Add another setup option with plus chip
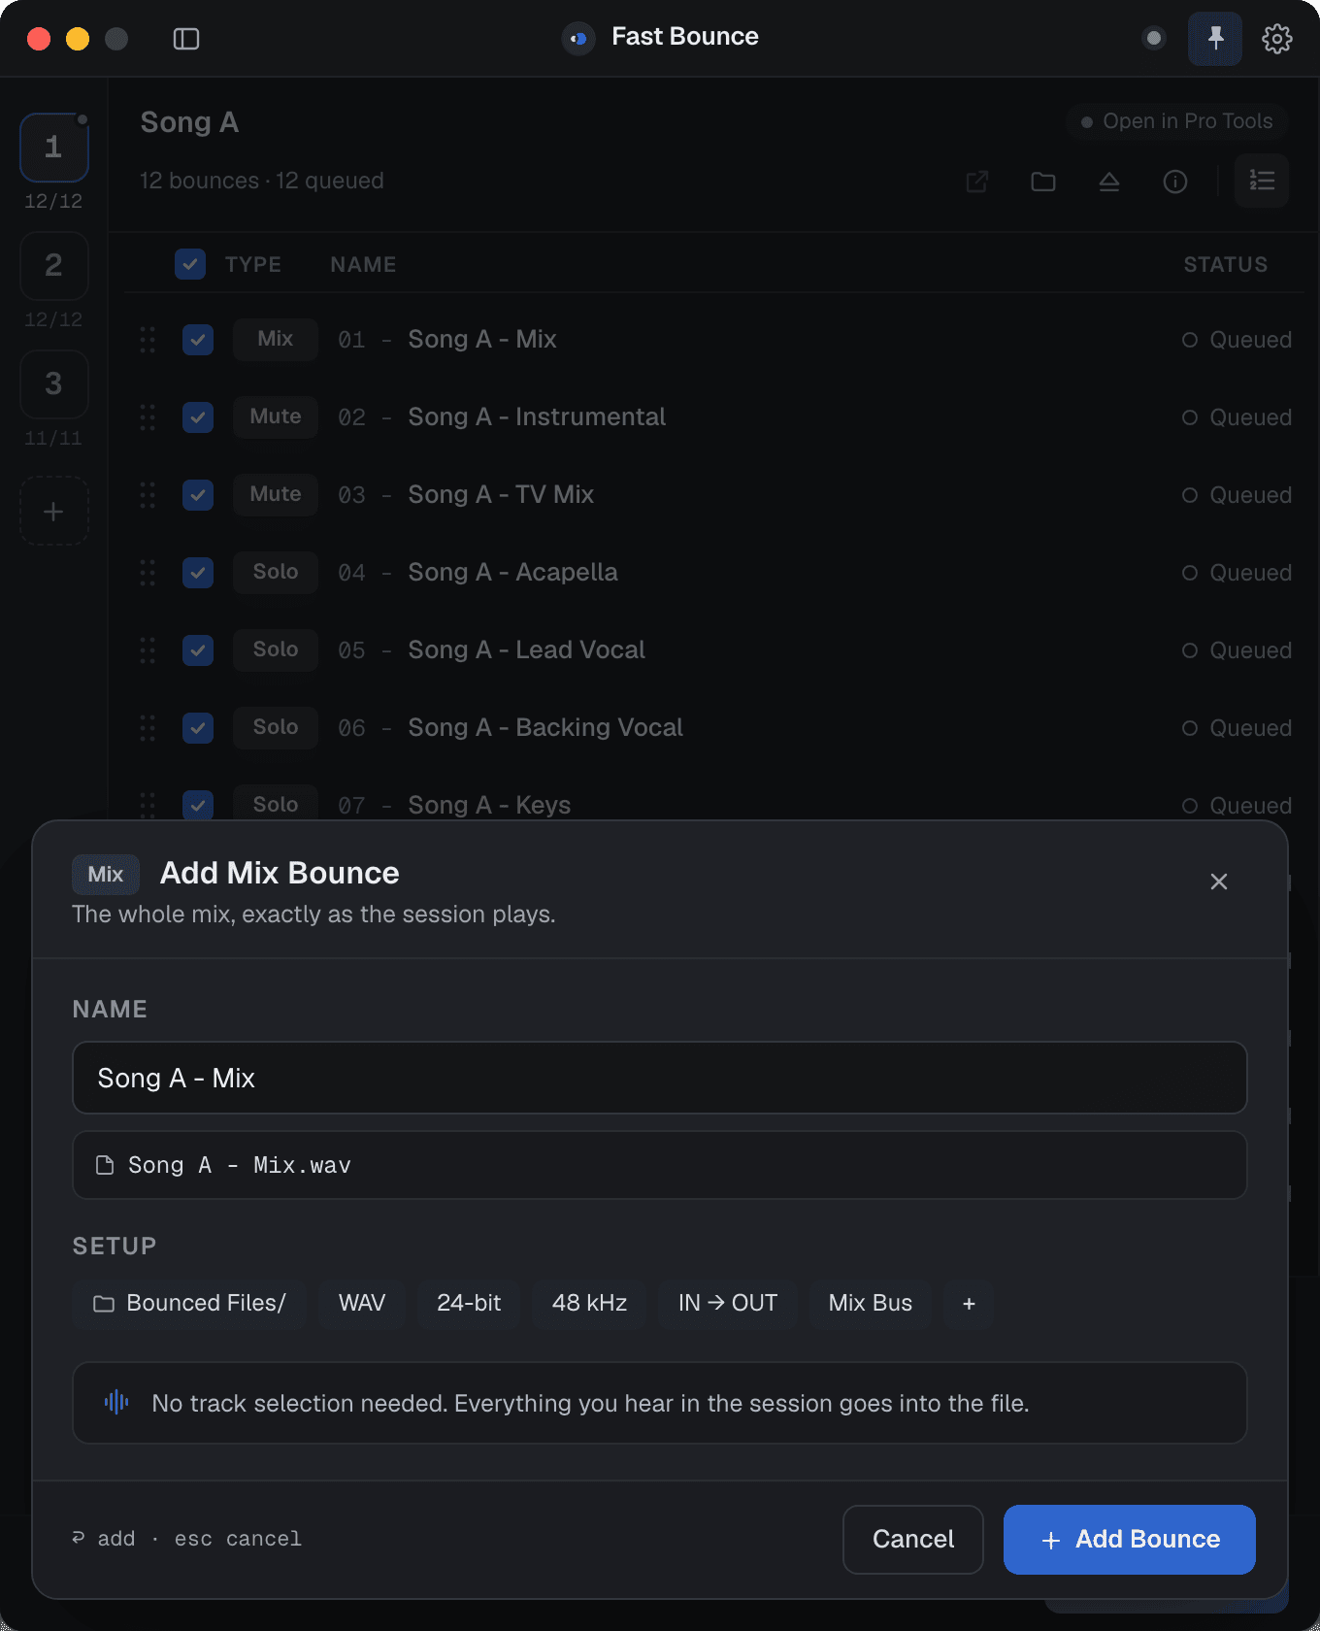The width and height of the screenshot is (1320, 1631). point(969,1303)
